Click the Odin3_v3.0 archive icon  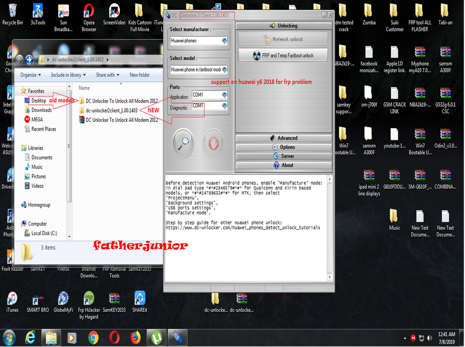coord(445,138)
